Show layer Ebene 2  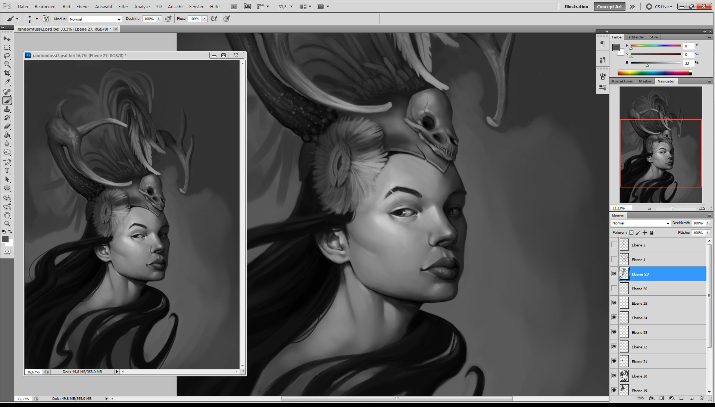click(614, 245)
